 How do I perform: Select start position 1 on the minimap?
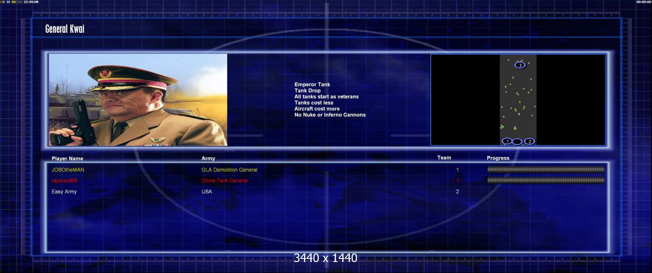(508, 142)
